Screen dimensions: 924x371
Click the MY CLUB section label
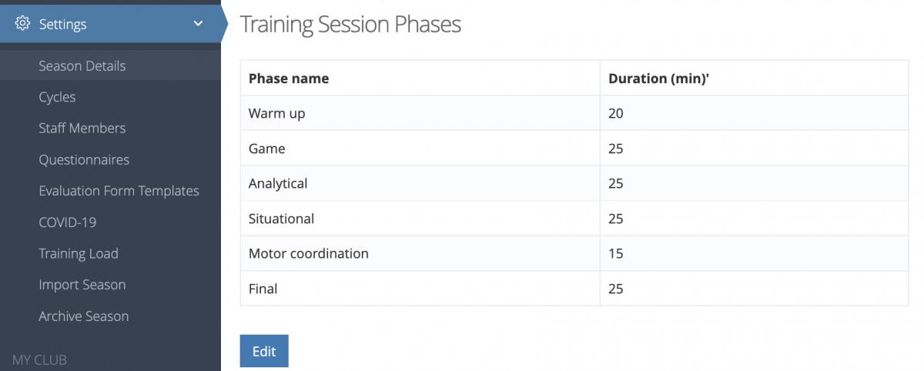pos(39,359)
